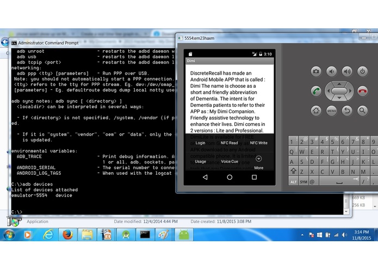
Task: Click the @ key on emulator keyboard
Action: tap(313, 182)
